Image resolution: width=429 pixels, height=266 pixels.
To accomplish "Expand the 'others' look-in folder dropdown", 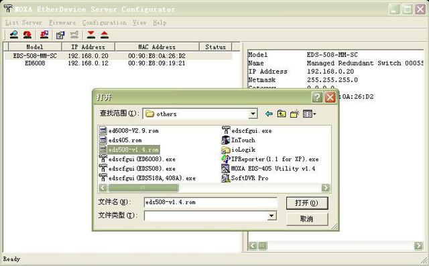I will point(253,114).
